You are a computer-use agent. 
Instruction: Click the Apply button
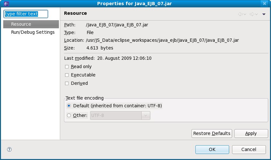point(251,133)
